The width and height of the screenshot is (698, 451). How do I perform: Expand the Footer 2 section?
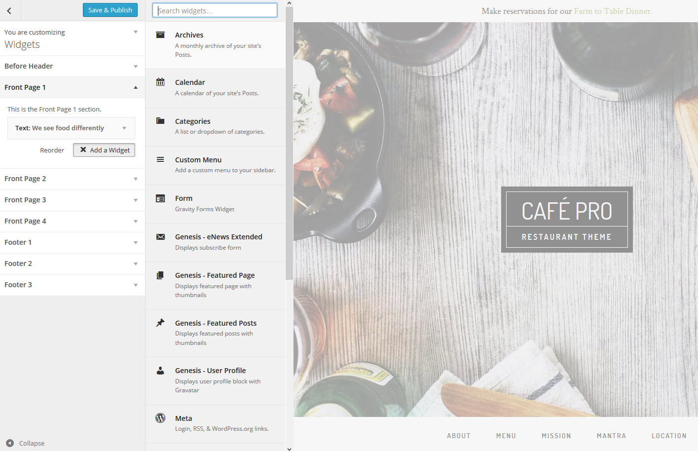(x=73, y=263)
